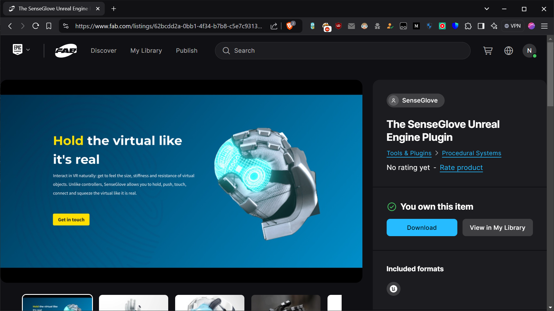Click the View in My Library button
554x311 pixels.
point(498,227)
